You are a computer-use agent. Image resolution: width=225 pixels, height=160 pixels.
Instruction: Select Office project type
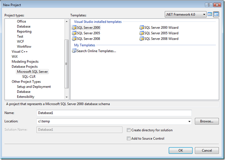pos(22,21)
